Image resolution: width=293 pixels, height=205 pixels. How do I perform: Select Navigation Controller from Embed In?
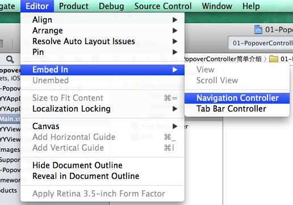[237, 98]
